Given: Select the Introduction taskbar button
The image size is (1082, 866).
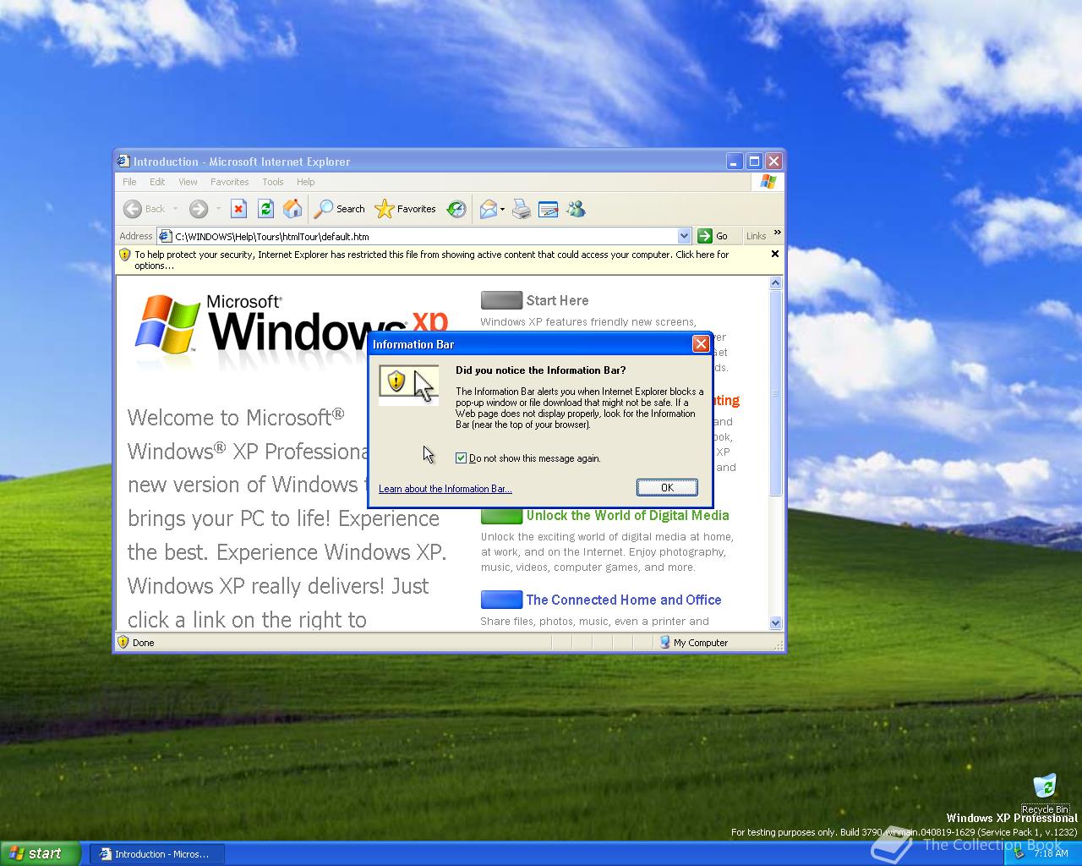Looking at the screenshot, I should click(x=159, y=854).
